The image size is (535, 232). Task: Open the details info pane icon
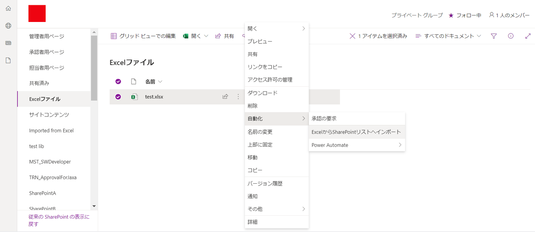(x=511, y=36)
